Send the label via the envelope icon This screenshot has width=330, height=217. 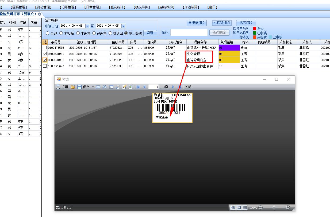coord(98,87)
